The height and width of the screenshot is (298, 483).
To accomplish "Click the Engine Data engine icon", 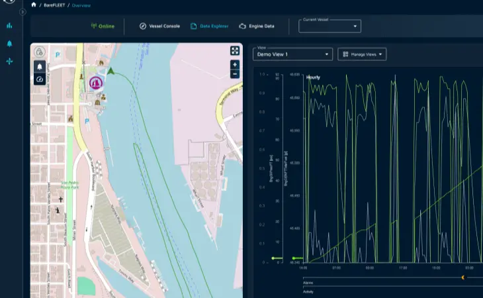I will coord(242,26).
